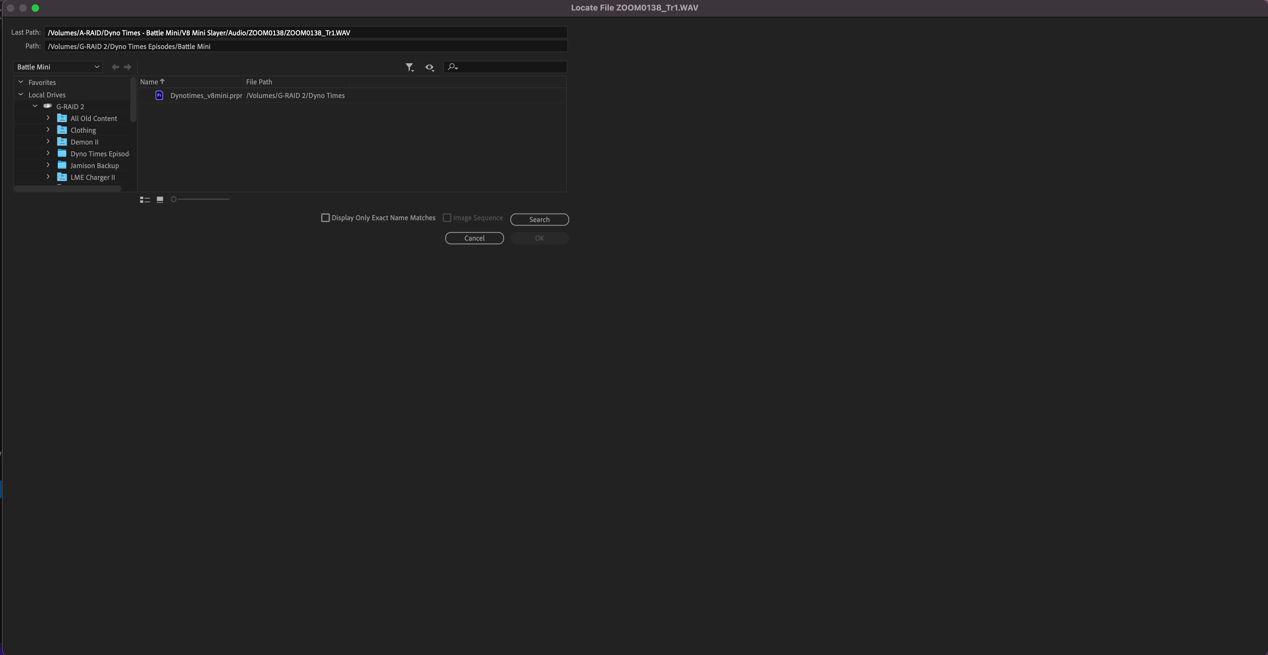Expand the Jamison Backup folder
This screenshot has height=655, width=1268.
tap(48, 166)
